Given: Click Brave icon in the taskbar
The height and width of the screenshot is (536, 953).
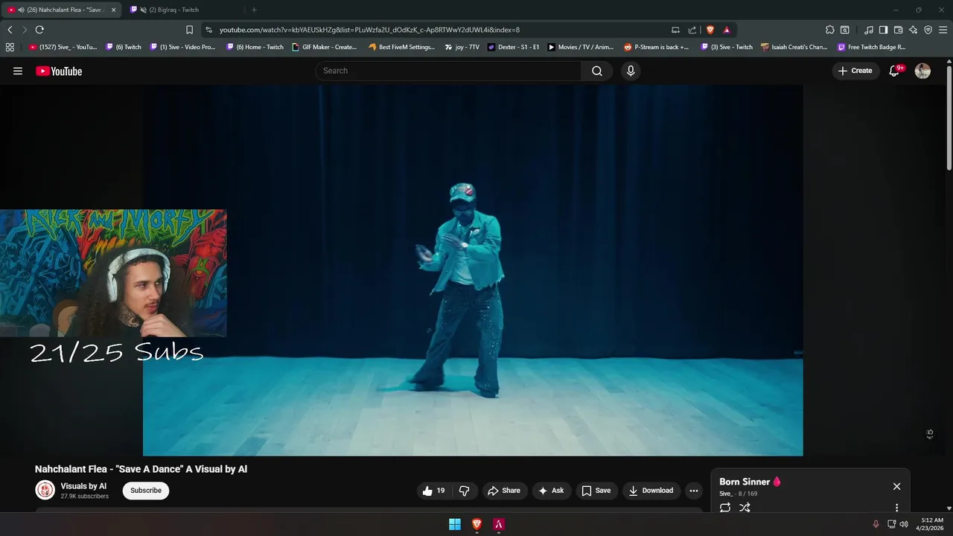Looking at the screenshot, I should 476,524.
